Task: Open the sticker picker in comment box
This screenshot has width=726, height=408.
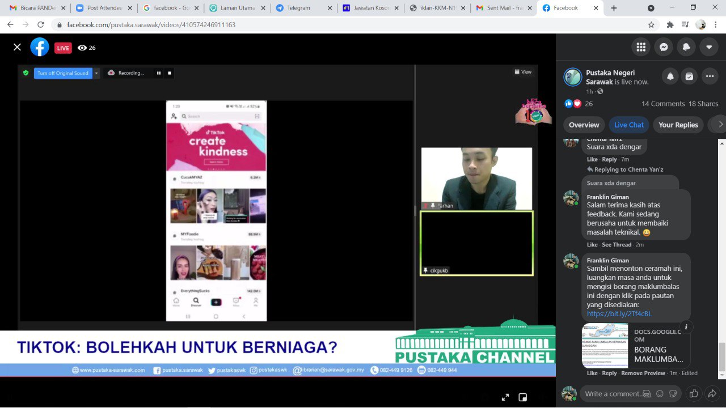Action: [x=673, y=393]
